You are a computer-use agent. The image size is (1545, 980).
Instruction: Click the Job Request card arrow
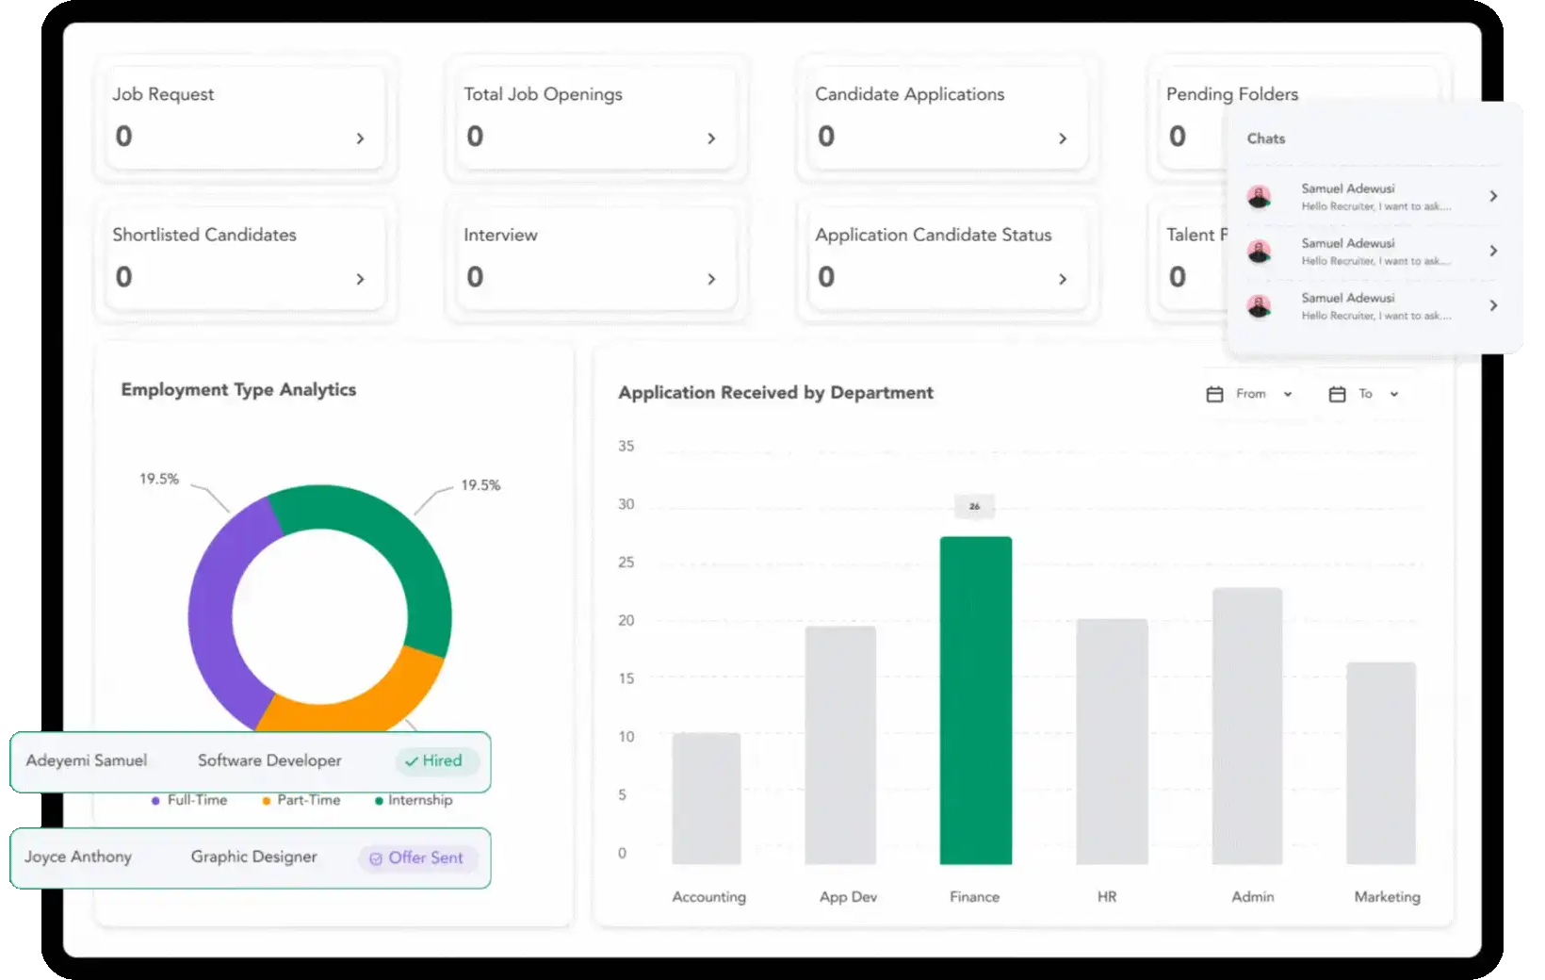click(360, 139)
